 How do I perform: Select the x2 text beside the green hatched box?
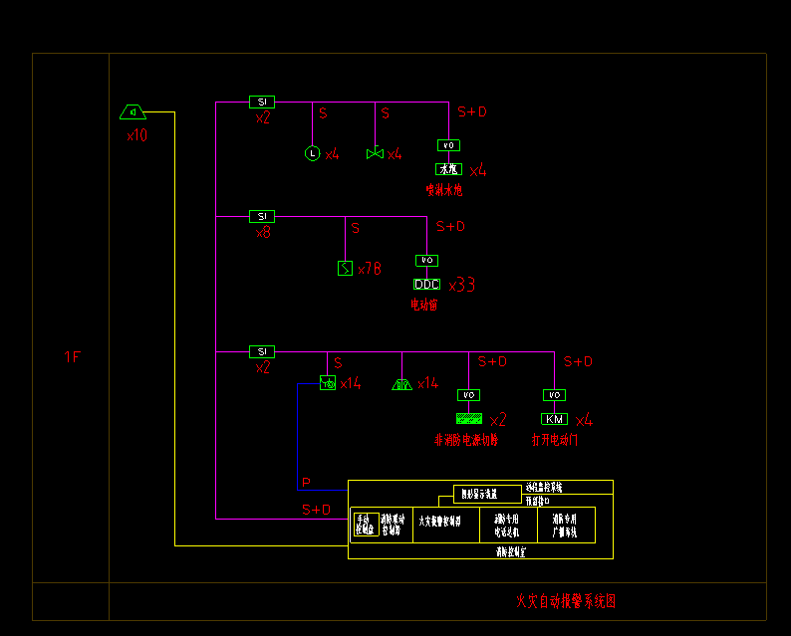498,420
